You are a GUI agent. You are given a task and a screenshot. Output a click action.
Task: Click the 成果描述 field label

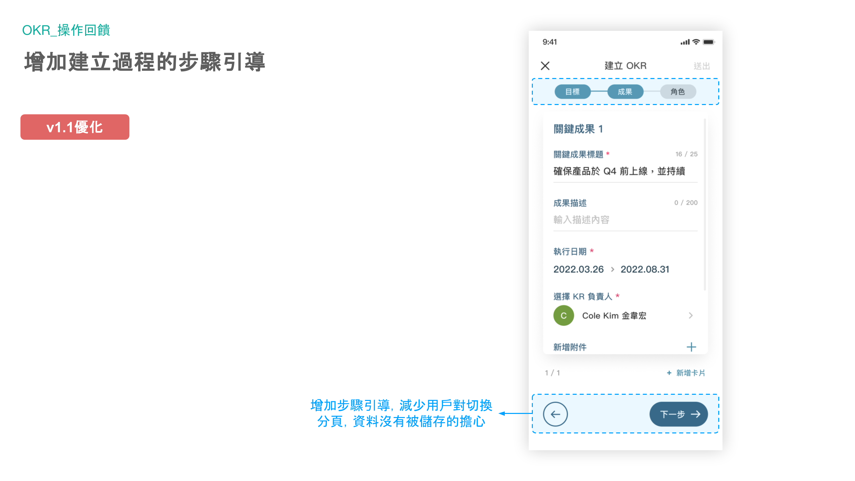(570, 203)
